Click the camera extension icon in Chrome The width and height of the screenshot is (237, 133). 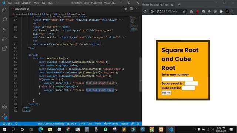[x=191, y=11]
